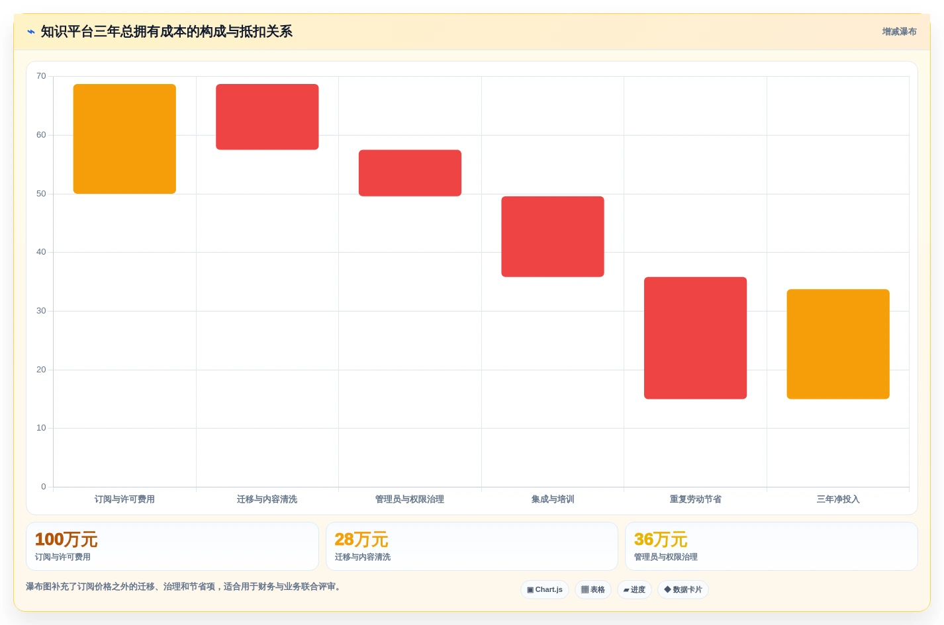The width and height of the screenshot is (944, 625).
Task: Click the 36万元 data card
Action: (771, 546)
